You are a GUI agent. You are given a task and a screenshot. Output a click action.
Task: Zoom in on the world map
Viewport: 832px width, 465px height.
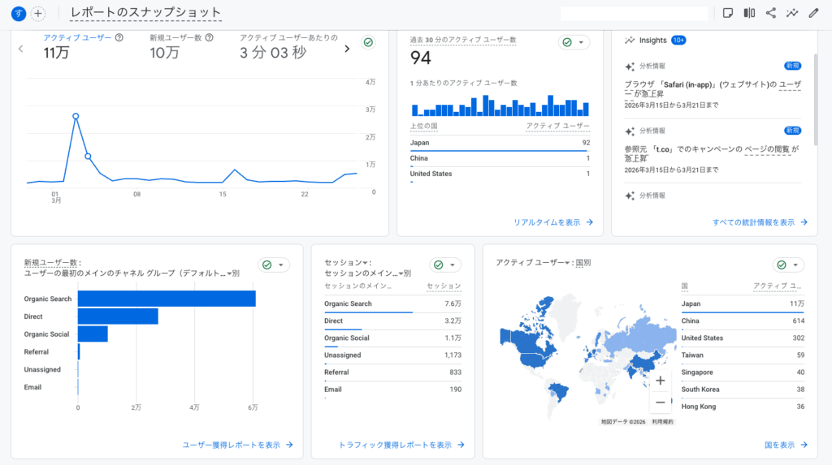coord(660,381)
